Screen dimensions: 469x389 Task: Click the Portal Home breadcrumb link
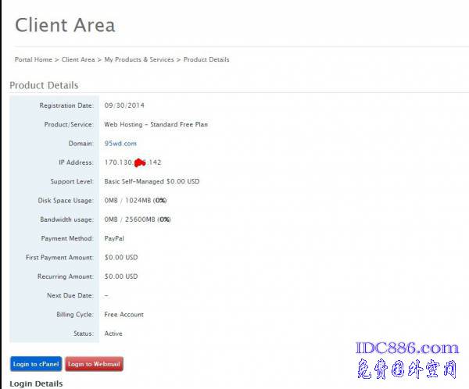33,59
